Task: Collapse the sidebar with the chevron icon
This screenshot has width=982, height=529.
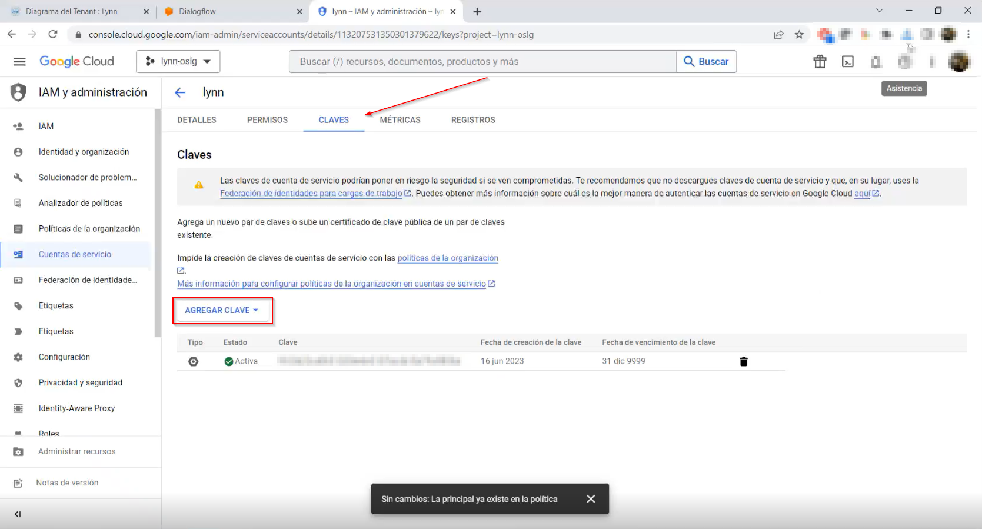Action: click(x=18, y=514)
